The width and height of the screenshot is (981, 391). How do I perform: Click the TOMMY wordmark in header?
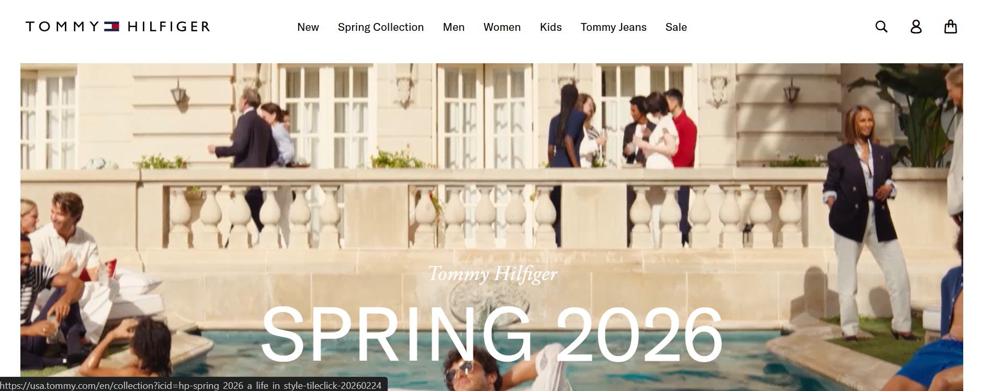[62, 27]
